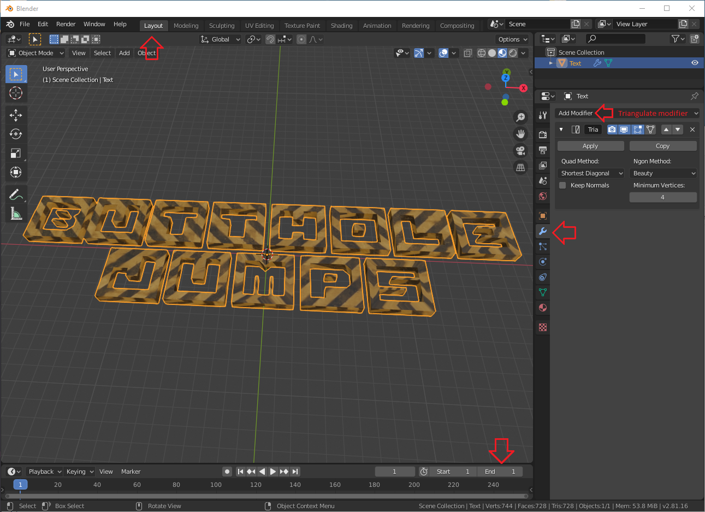Toggle auto keying record button

227,472
